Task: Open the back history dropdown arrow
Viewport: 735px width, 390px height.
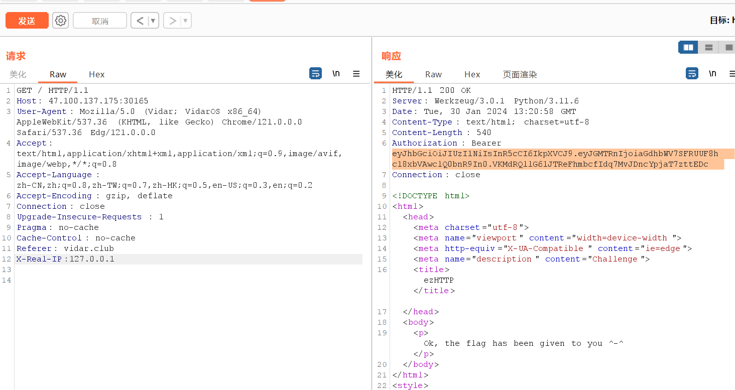Action: point(153,21)
